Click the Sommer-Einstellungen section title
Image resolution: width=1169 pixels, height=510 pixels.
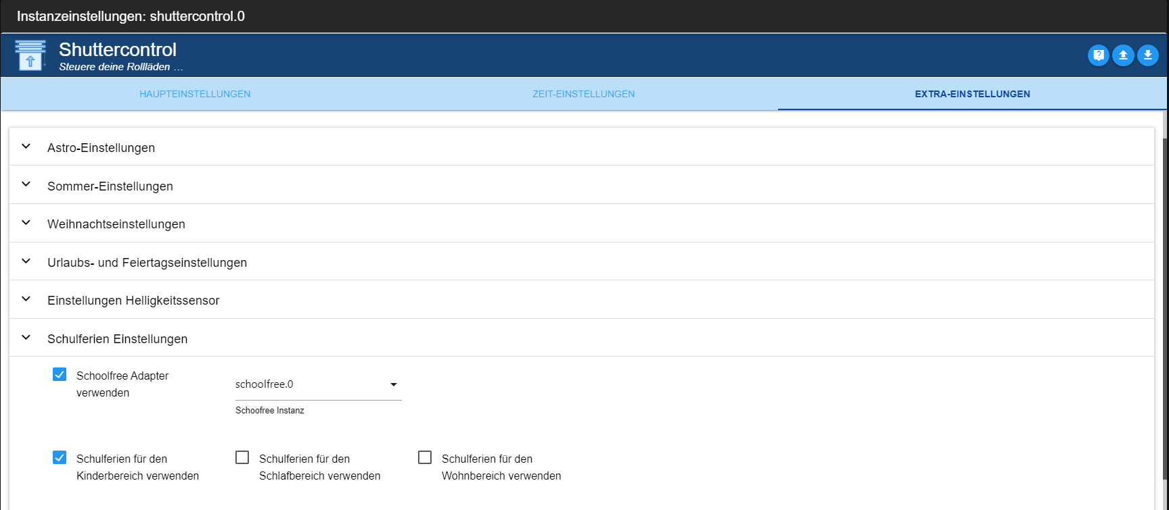coord(110,186)
